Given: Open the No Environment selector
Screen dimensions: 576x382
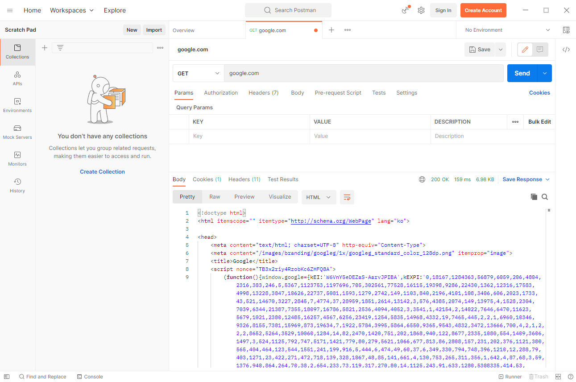Looking at the screenshot, I should tap(508, 30).
